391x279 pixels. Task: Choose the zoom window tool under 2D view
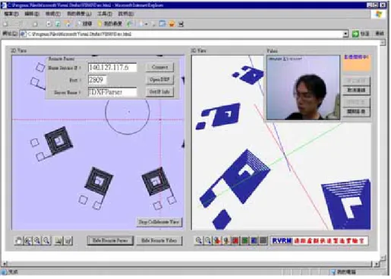click(x=28, y=240)
